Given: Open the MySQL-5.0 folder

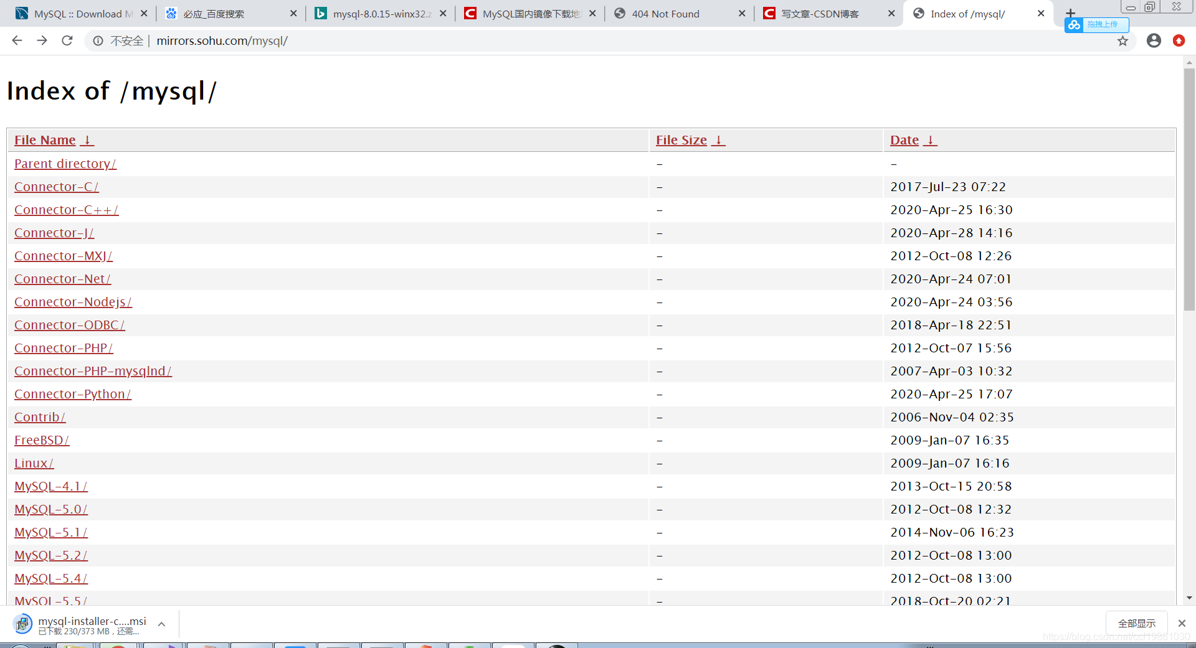Looking at the screenshot, I should [x=50, y=509].
